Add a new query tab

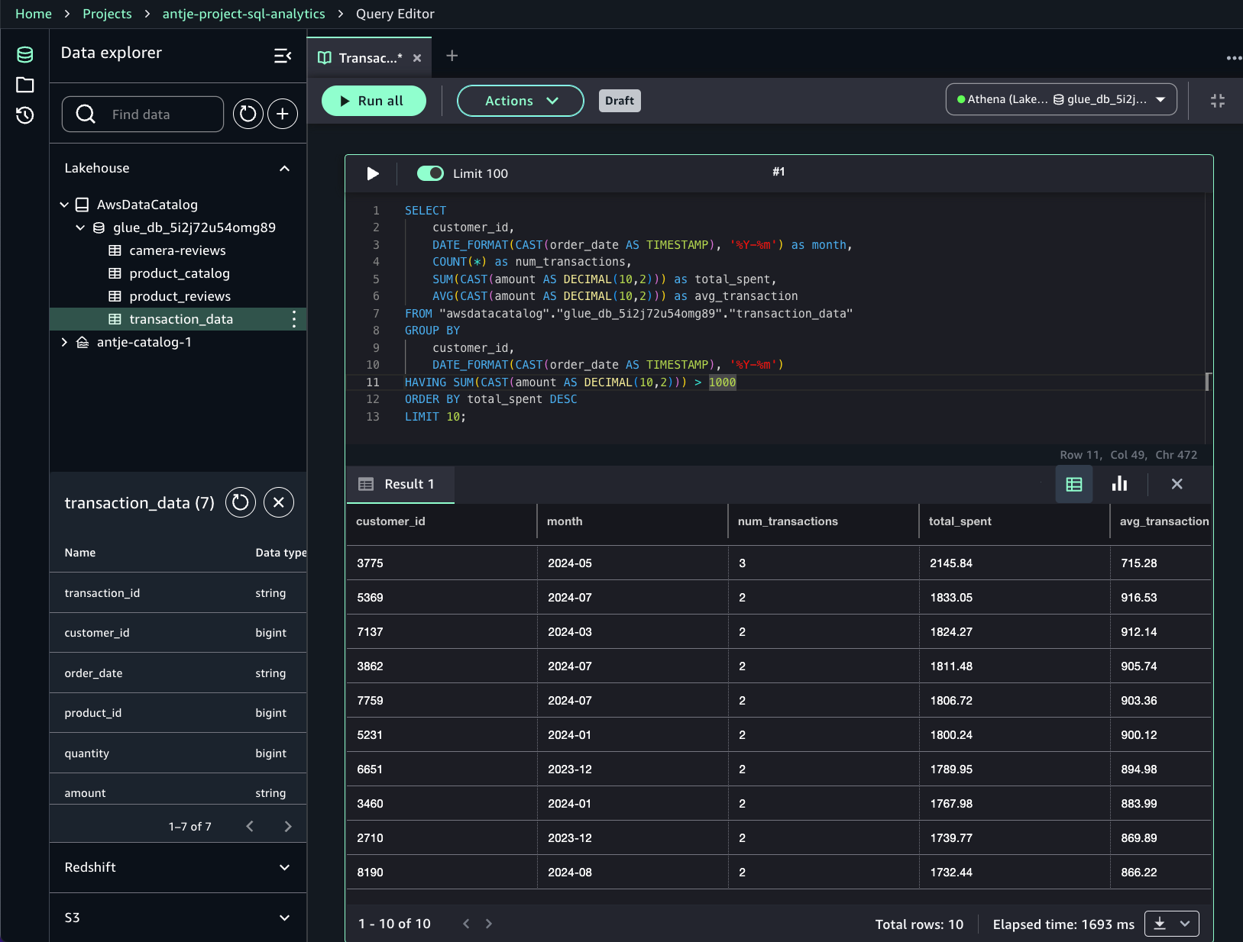coord(452,56)
